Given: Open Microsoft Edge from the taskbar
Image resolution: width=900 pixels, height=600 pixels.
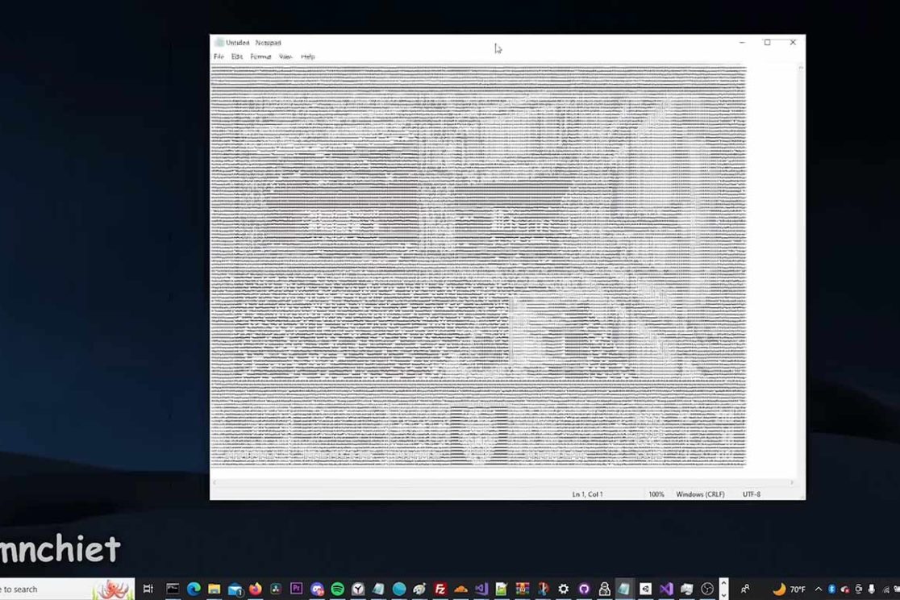Looking at the screenshot, I should [x=194, y=589].
